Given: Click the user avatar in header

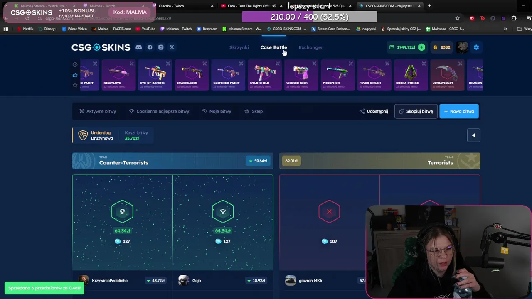Looking at the screenshot, I should (x=462, y=47).
